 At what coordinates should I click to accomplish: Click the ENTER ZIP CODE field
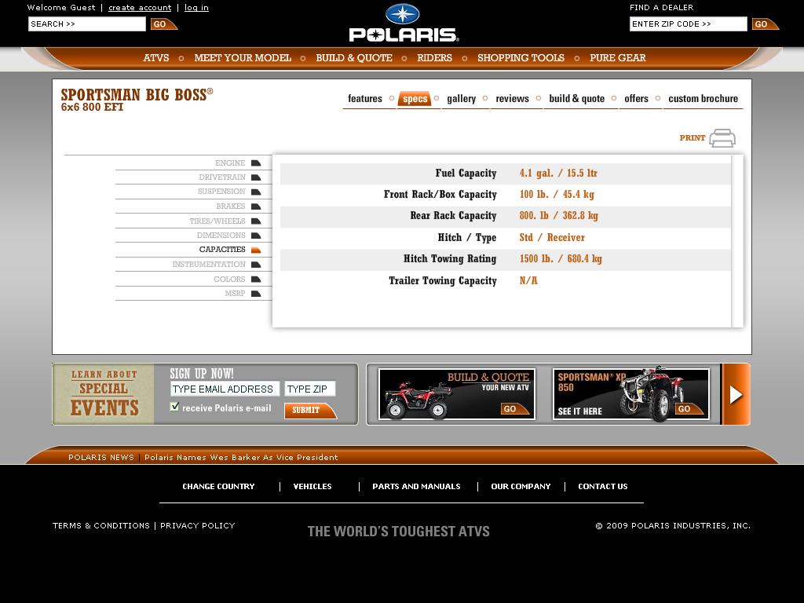(x=688, y=24)
